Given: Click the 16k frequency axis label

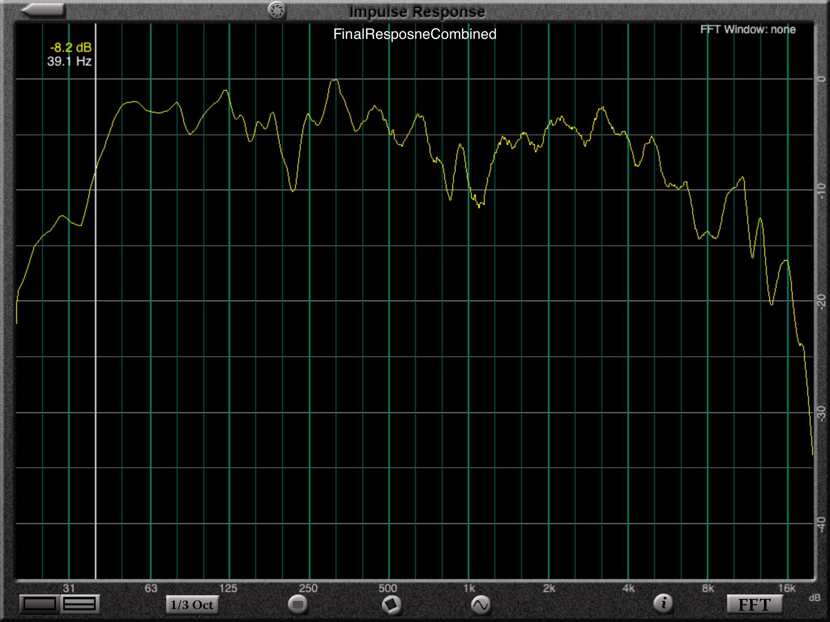Looking at the screenshot, I should click(x=787, y=588).
